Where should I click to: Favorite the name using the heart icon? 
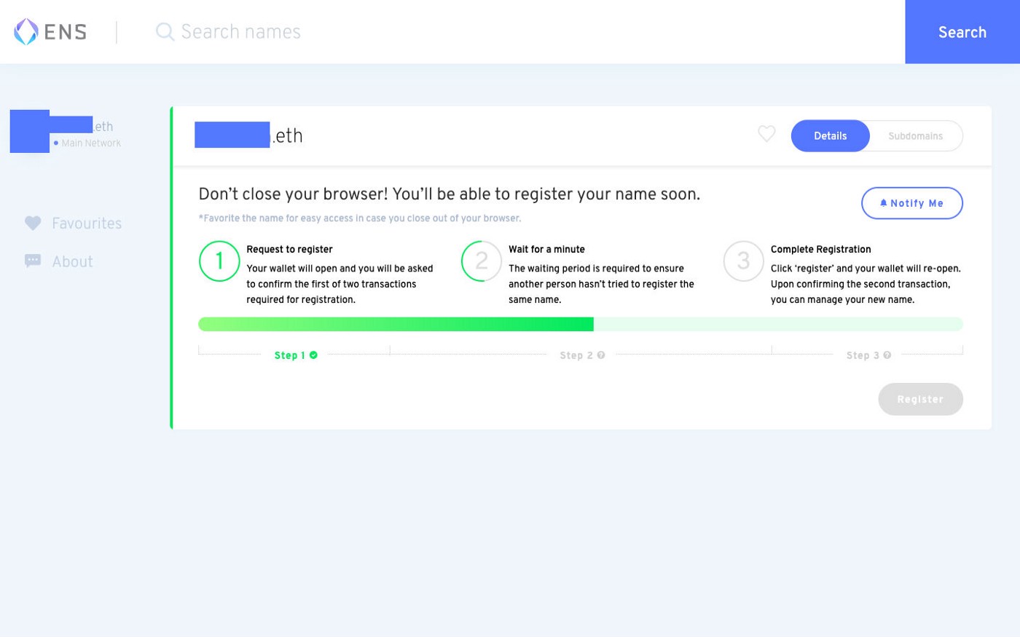point(766,134)
